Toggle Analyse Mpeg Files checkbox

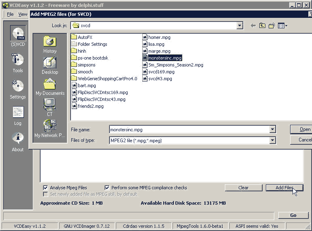[x=46, y=188]
